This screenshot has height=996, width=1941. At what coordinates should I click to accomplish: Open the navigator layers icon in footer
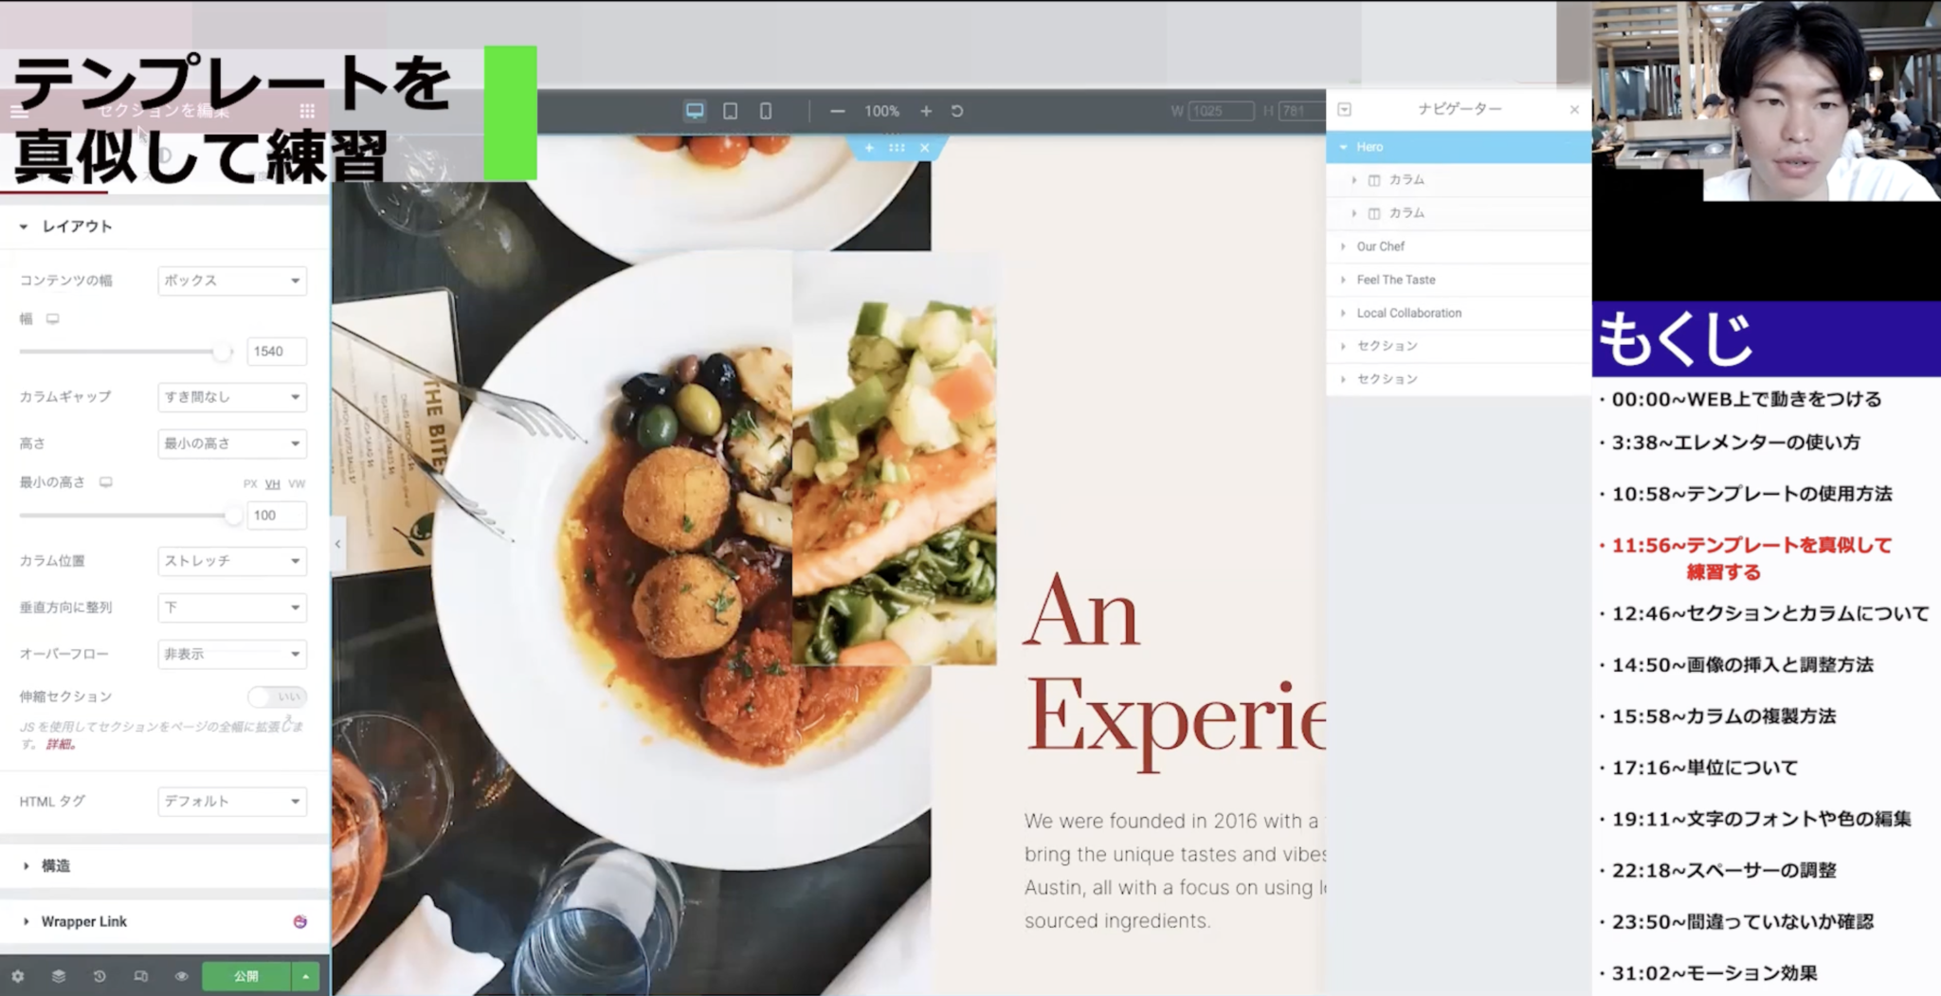coord(58,976)
